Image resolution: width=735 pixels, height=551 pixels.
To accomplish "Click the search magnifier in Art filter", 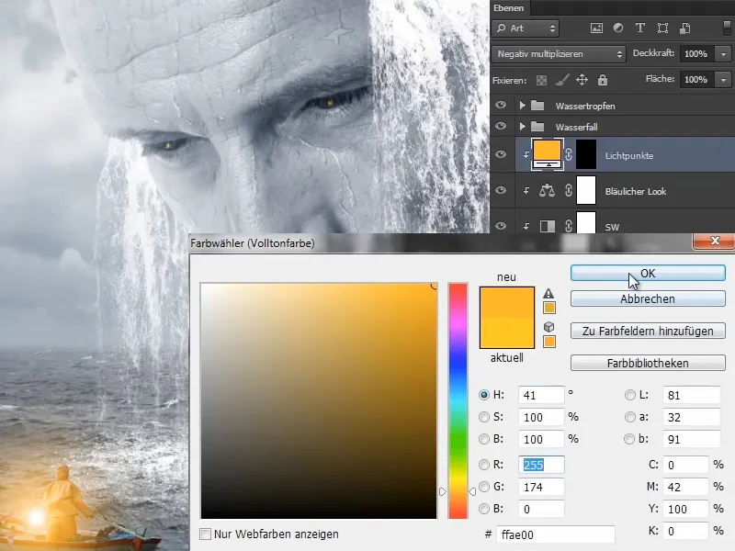I will (501, 28).
